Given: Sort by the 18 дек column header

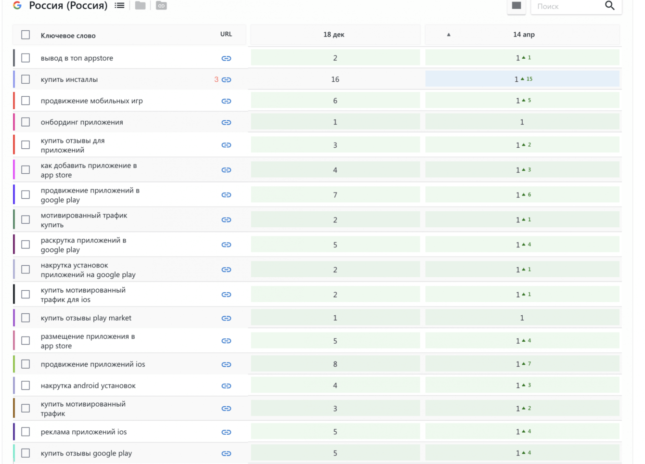Looking at the screenshot, I should 334,35.
